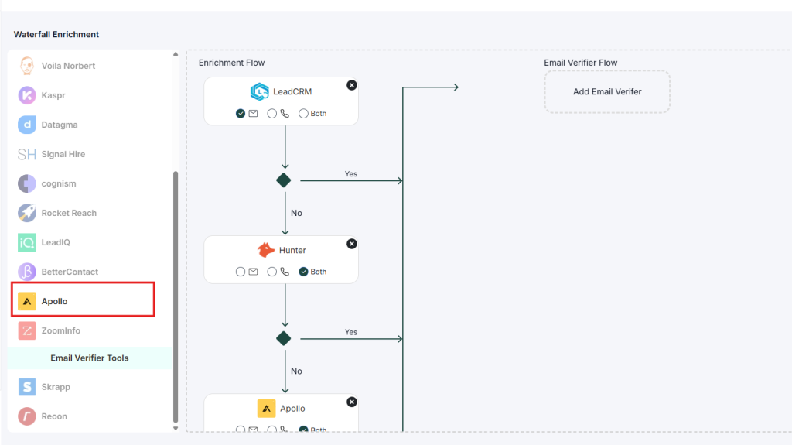The width and height of the screenshot is (792, 445).
Task: Select the Rocket Reach rocket icon
Action: (27, 213)
